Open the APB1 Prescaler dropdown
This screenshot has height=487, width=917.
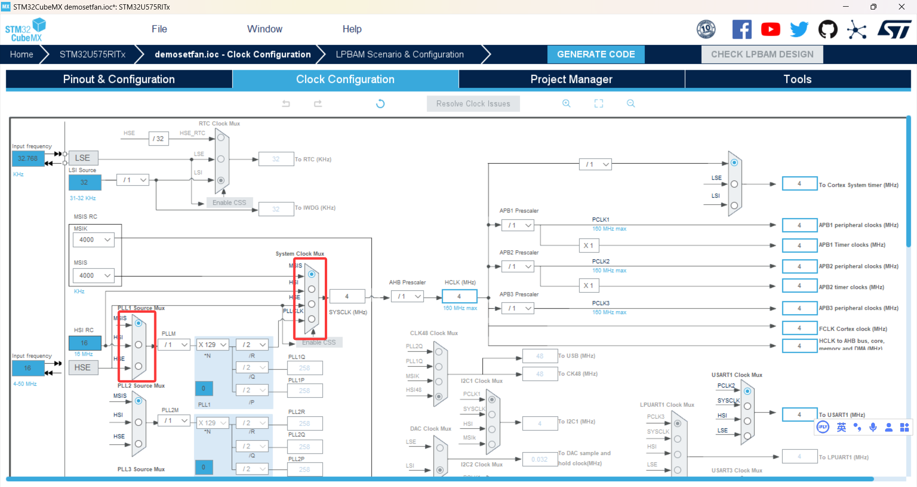518,225
